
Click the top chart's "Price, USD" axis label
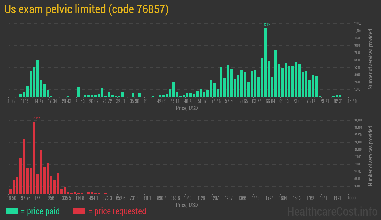[x=187, y=108]
